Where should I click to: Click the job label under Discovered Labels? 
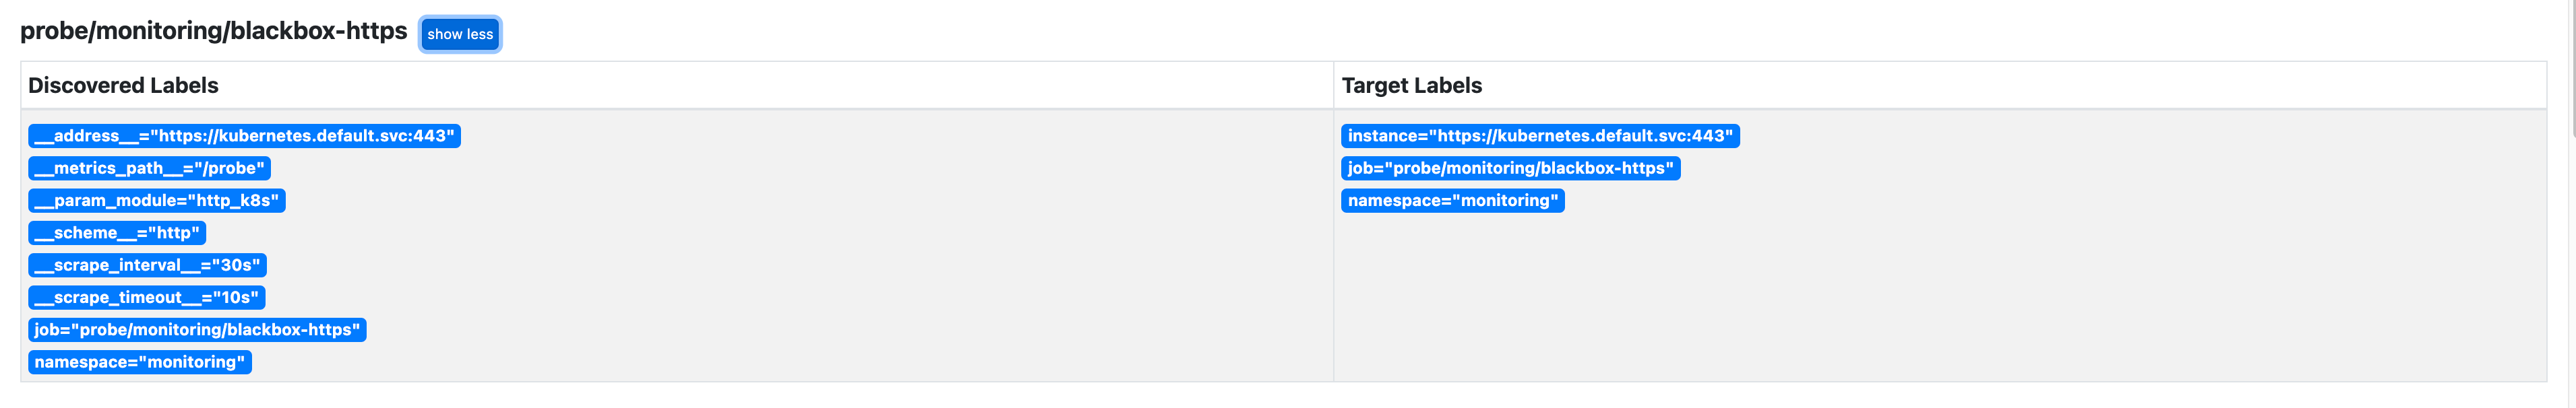pos(197,330)
